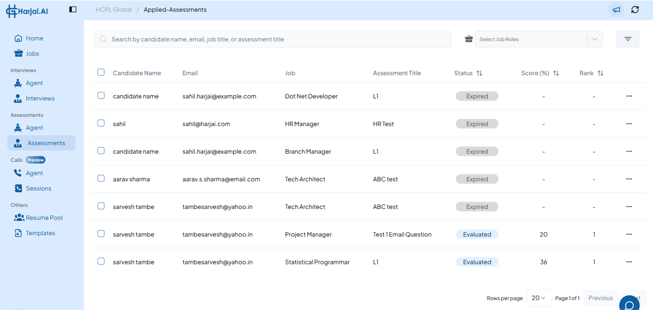Image resolution: width=653 pixels, height=310 pixels.
Task: Open actions menu for Project Manager row
Action: (x=629, y=234)
